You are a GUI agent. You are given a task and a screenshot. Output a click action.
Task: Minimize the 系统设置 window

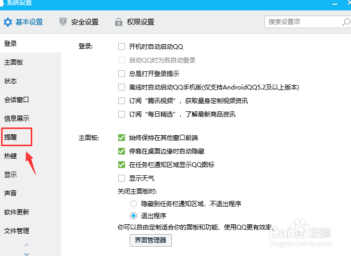335,4
